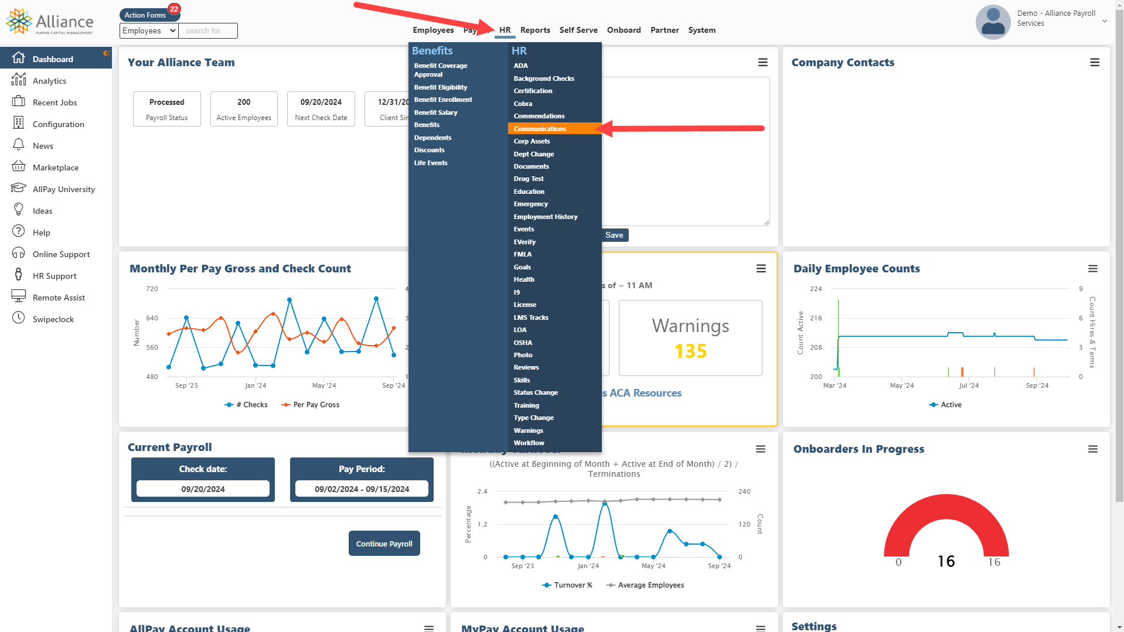This screenshot has height=632, width=1124.
Task: Select Communications in HR menu
Action: click(x=554, y=129)
